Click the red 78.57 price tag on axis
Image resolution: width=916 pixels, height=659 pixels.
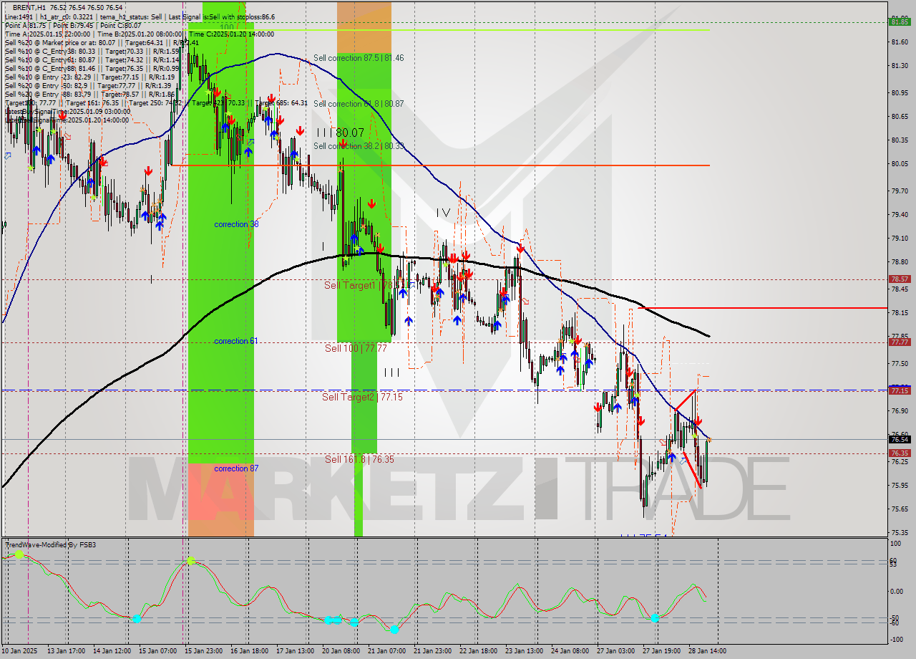pos(900,279)
